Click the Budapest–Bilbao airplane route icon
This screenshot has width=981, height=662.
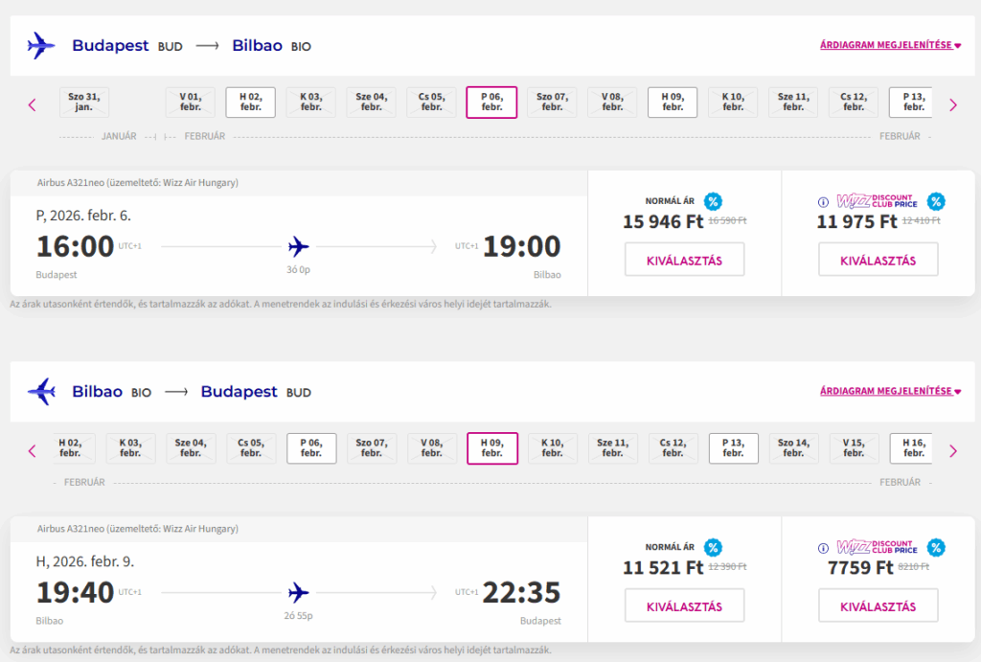point(41,45)
